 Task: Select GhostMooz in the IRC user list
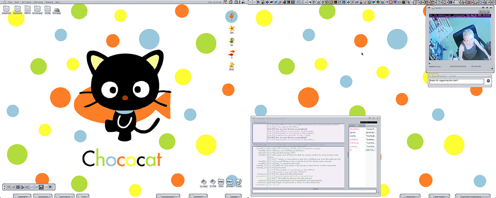[355, 129]
